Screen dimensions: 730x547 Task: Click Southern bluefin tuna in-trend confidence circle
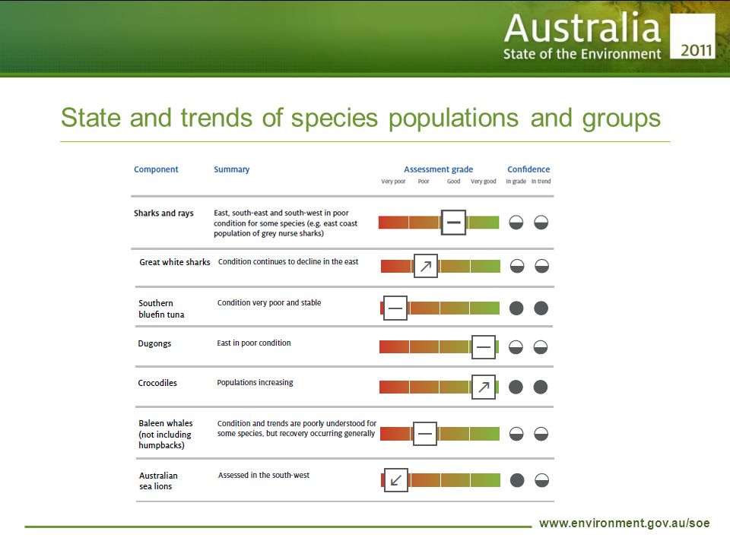[x=541, y=308]
